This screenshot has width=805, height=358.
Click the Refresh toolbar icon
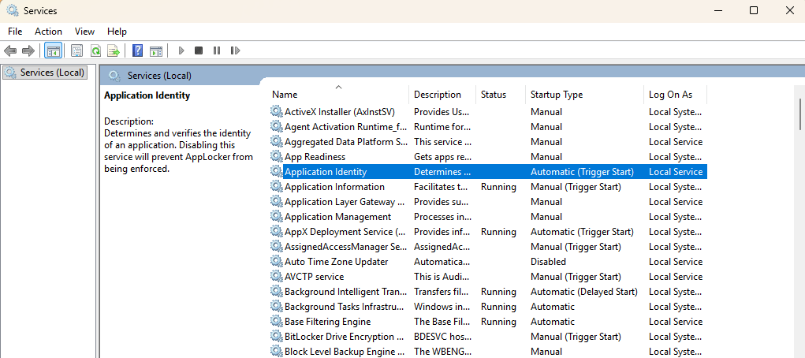pos(95,50)
